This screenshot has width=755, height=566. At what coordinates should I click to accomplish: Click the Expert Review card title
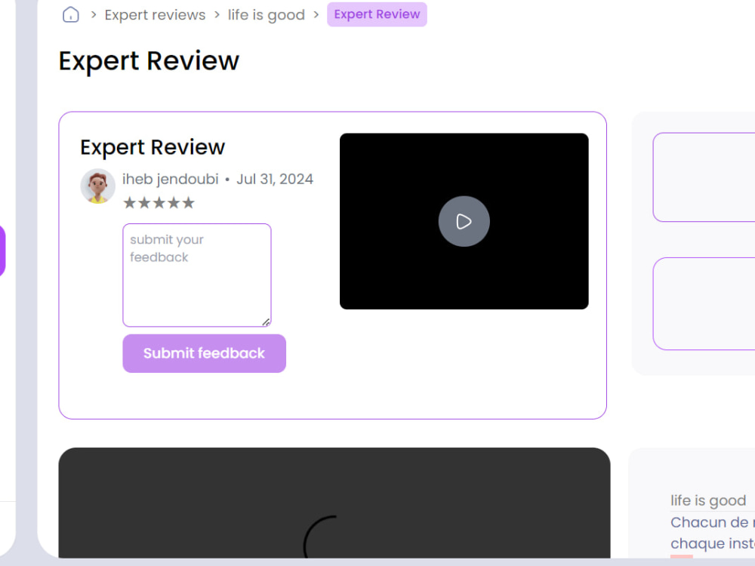tap(153, 147)
